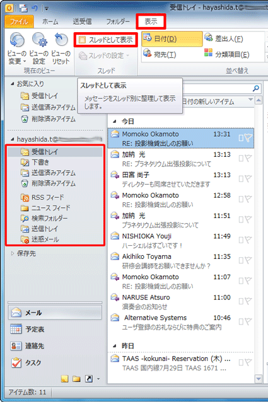
Task: Collapse the 今日 message group
Action: tap(115, 121)
